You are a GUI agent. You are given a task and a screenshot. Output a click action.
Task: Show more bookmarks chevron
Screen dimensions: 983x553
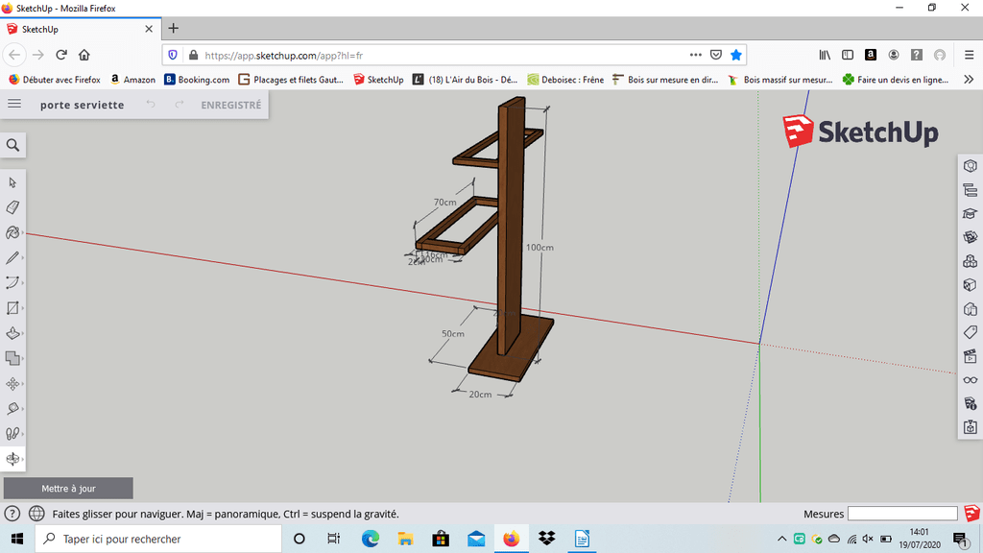tap(969, 80)
